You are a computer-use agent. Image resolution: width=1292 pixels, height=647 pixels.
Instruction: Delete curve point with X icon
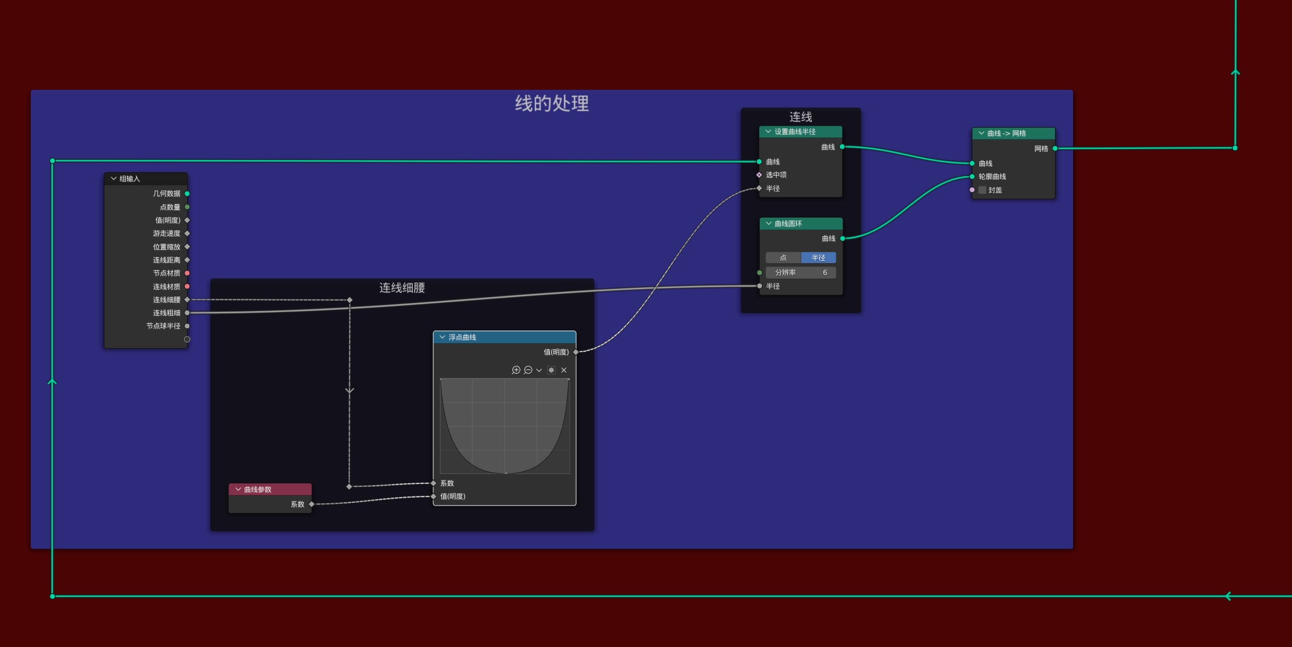(x=564, y=370)
